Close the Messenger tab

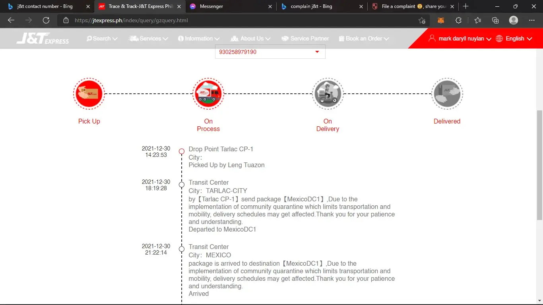click(x=270, y=6)
